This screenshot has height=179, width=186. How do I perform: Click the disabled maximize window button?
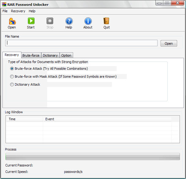pyautogui.click(x=167, y=3)
